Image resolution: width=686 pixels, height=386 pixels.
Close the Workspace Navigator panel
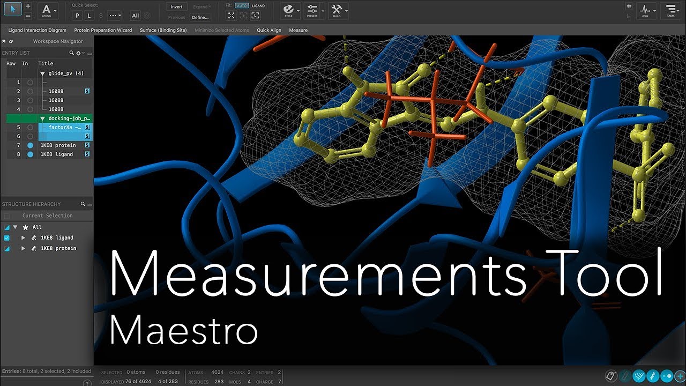(x=4, y=41)
